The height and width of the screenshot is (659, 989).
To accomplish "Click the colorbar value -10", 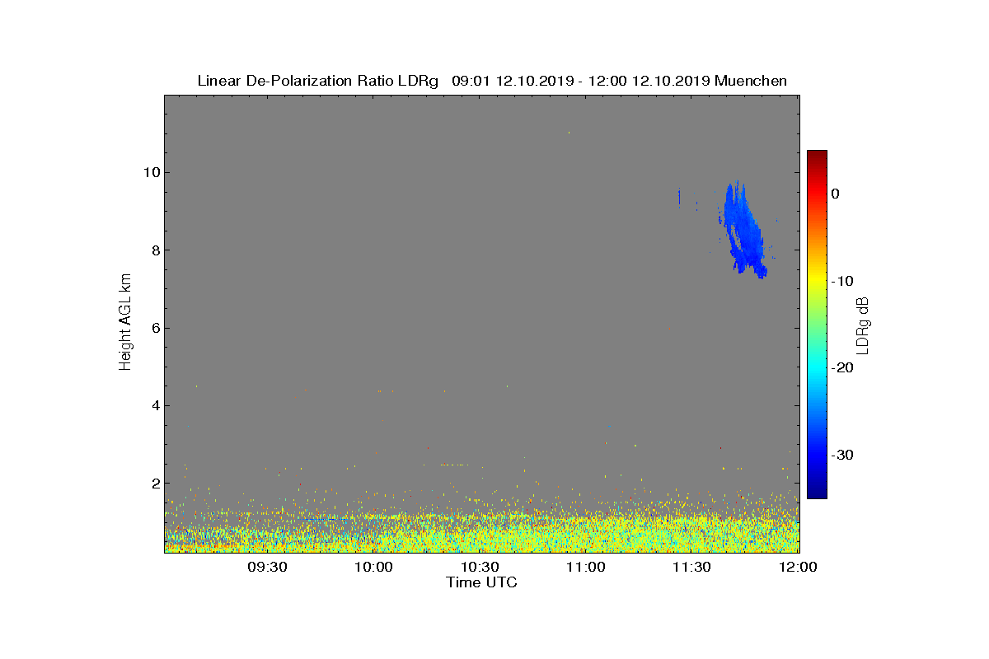I will [x=841, y=281].
